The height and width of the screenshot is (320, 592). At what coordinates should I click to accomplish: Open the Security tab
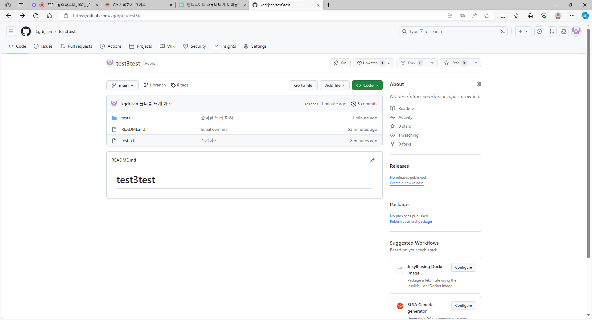195,46
